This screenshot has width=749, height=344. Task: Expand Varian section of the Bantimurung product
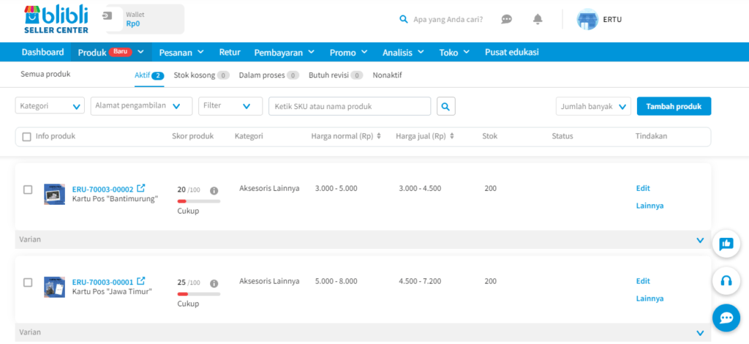click(700, 240)
